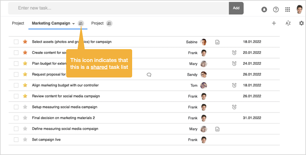This screenshot has width=306, height=155.
Task: Switch to the first Project tab
Action: (x=18, y=23)
